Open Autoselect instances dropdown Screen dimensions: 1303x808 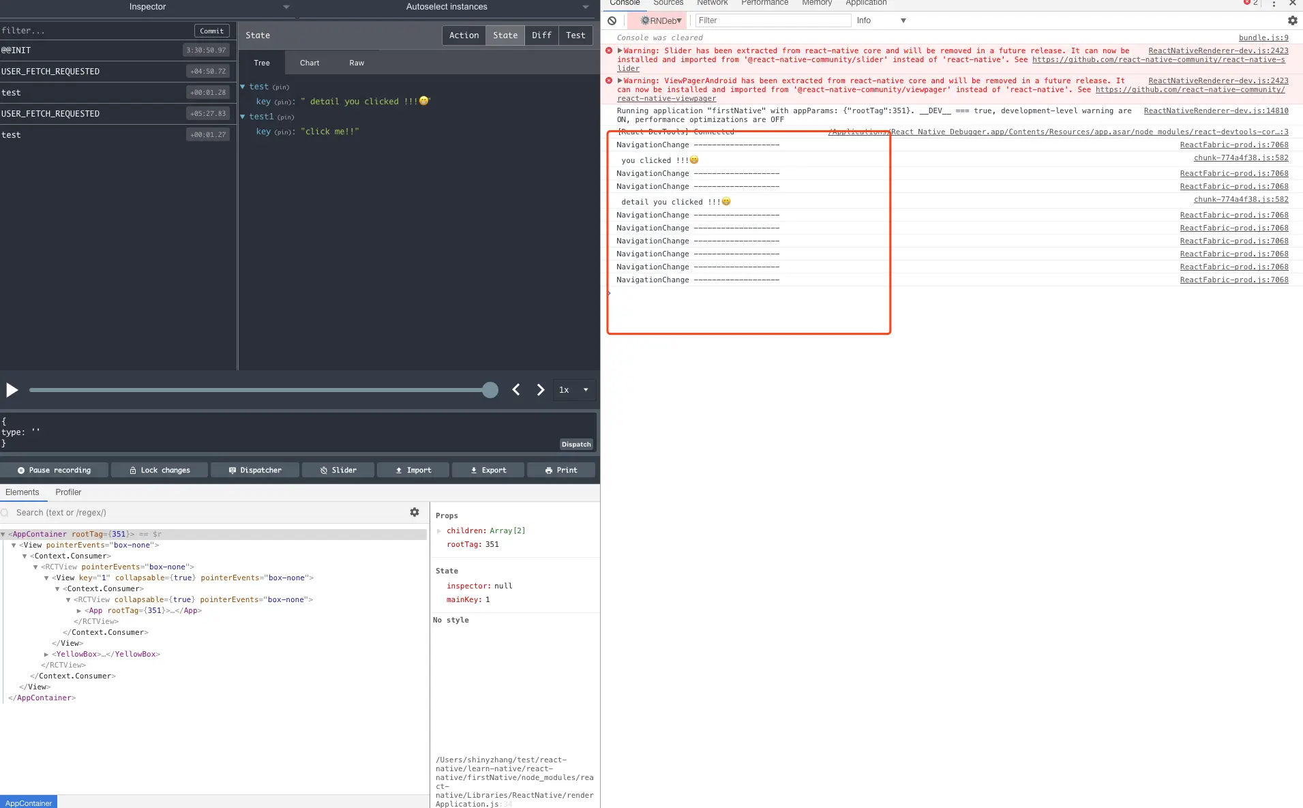click(x=447, y=7)
